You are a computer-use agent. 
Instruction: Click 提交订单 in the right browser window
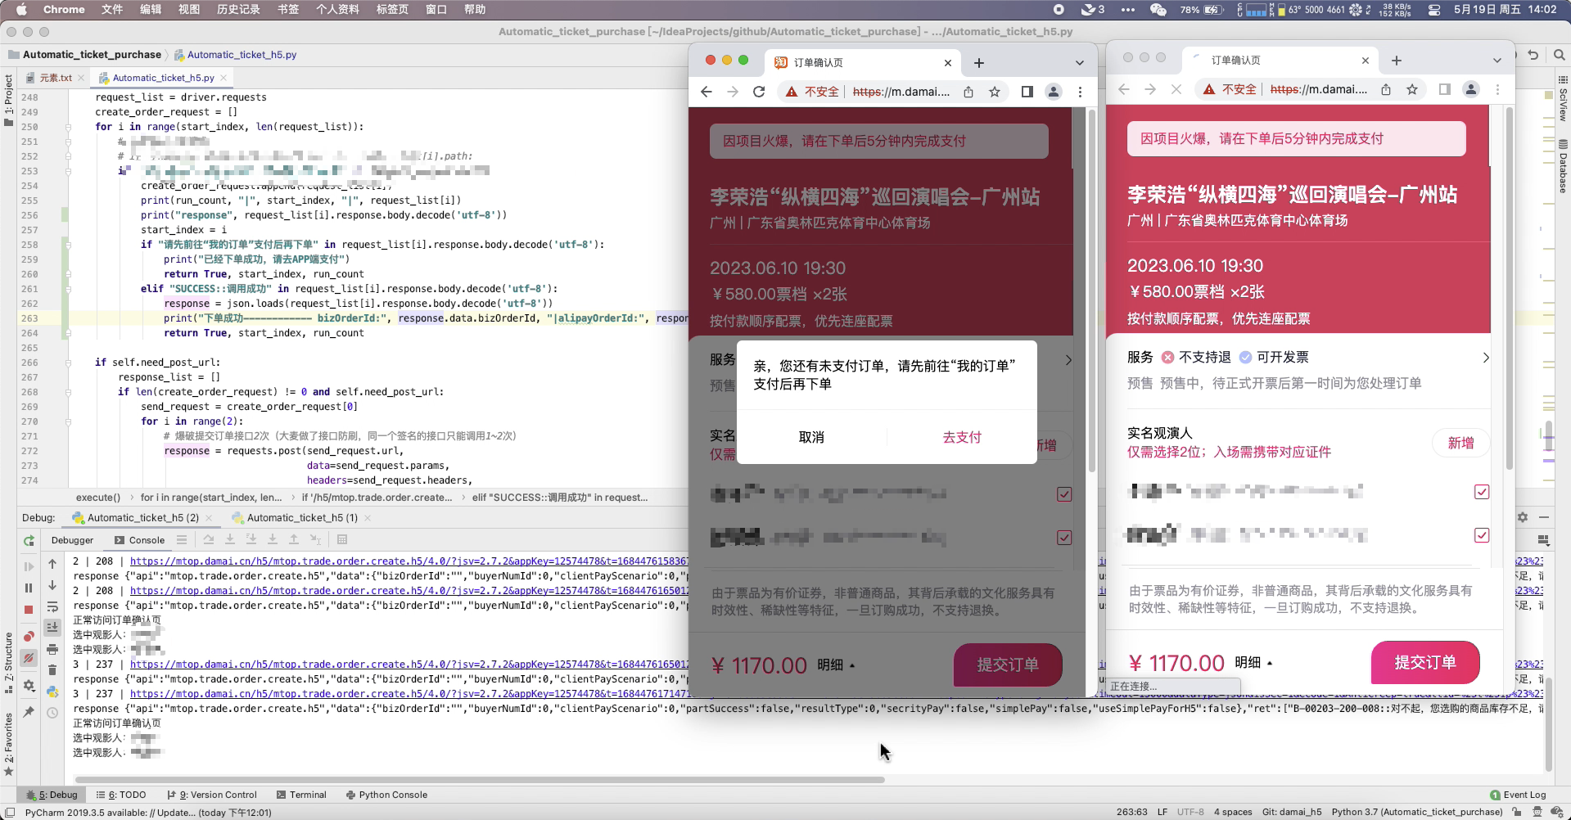(x=1425, y=662)
